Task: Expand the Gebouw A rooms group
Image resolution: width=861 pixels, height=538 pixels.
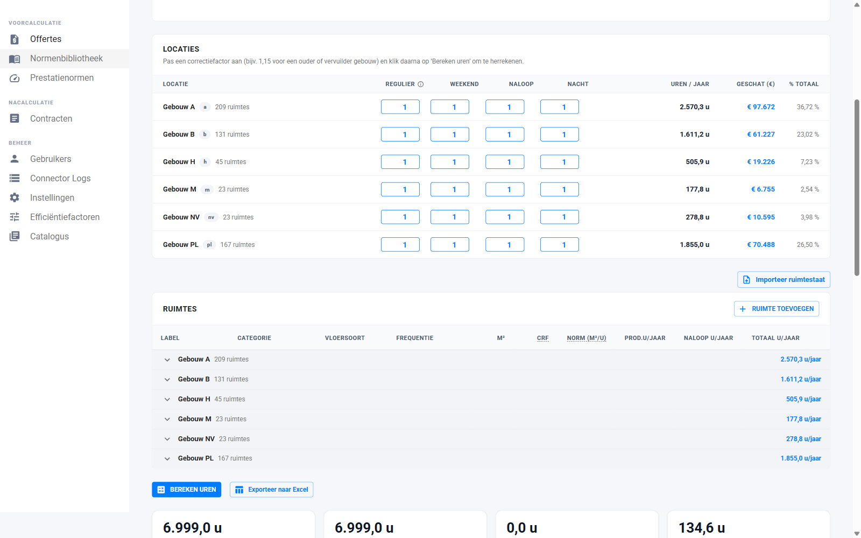Action: click(167, 359)
